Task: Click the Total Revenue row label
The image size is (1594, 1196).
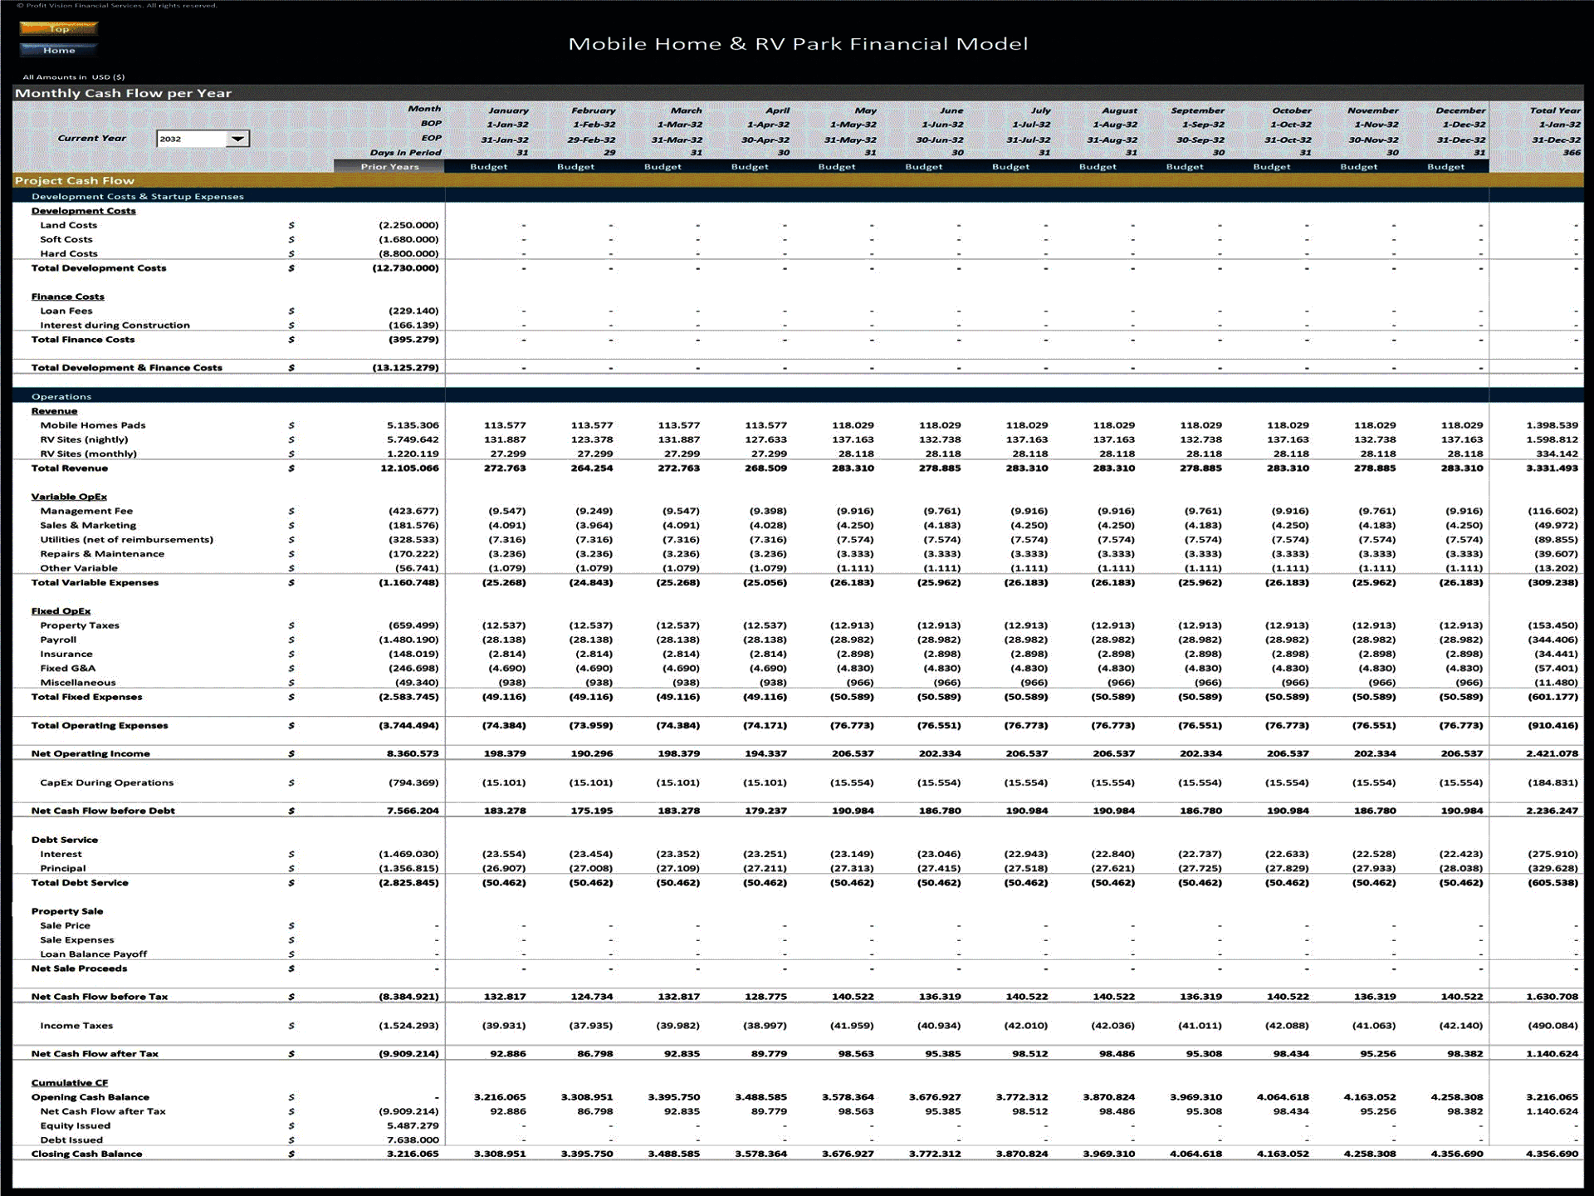Action: 72,468
